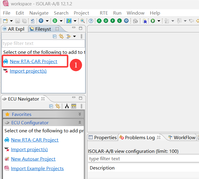Image resolution: width=199 pixels, height=179 pixels.
Task: Click the blue E circle toolbar icon
Action: pyautogui.click(x=41, y=21)
